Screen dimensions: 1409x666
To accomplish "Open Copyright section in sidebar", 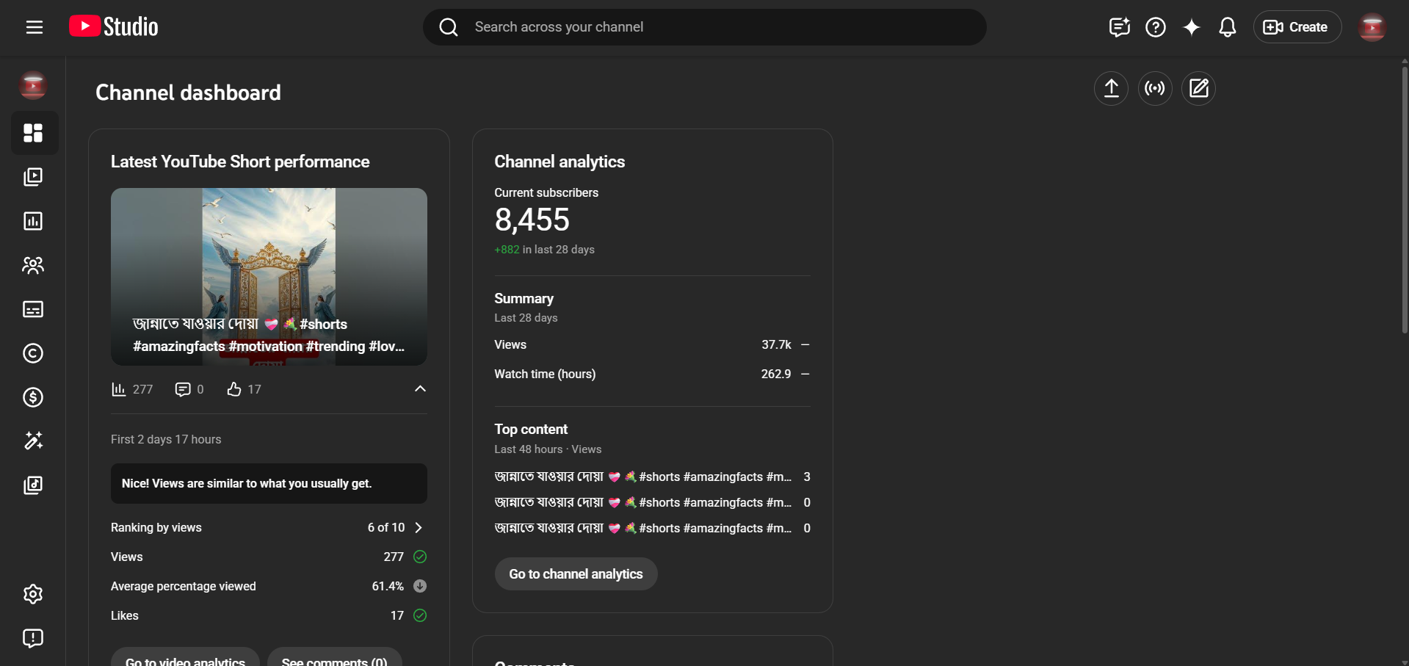I will pos(33,353).
